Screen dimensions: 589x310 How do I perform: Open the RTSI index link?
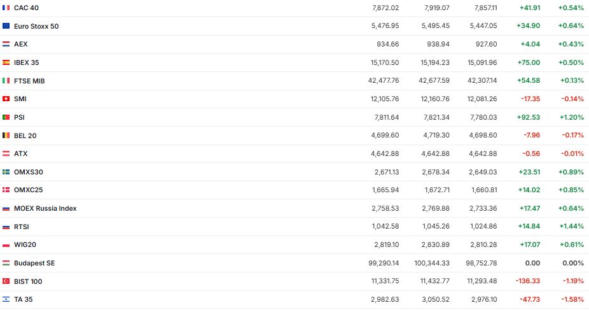coord(22,227)
